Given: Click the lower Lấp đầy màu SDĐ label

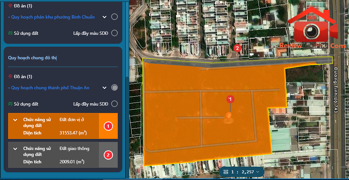Looking at the screenshot, I should tap(91, 104).
